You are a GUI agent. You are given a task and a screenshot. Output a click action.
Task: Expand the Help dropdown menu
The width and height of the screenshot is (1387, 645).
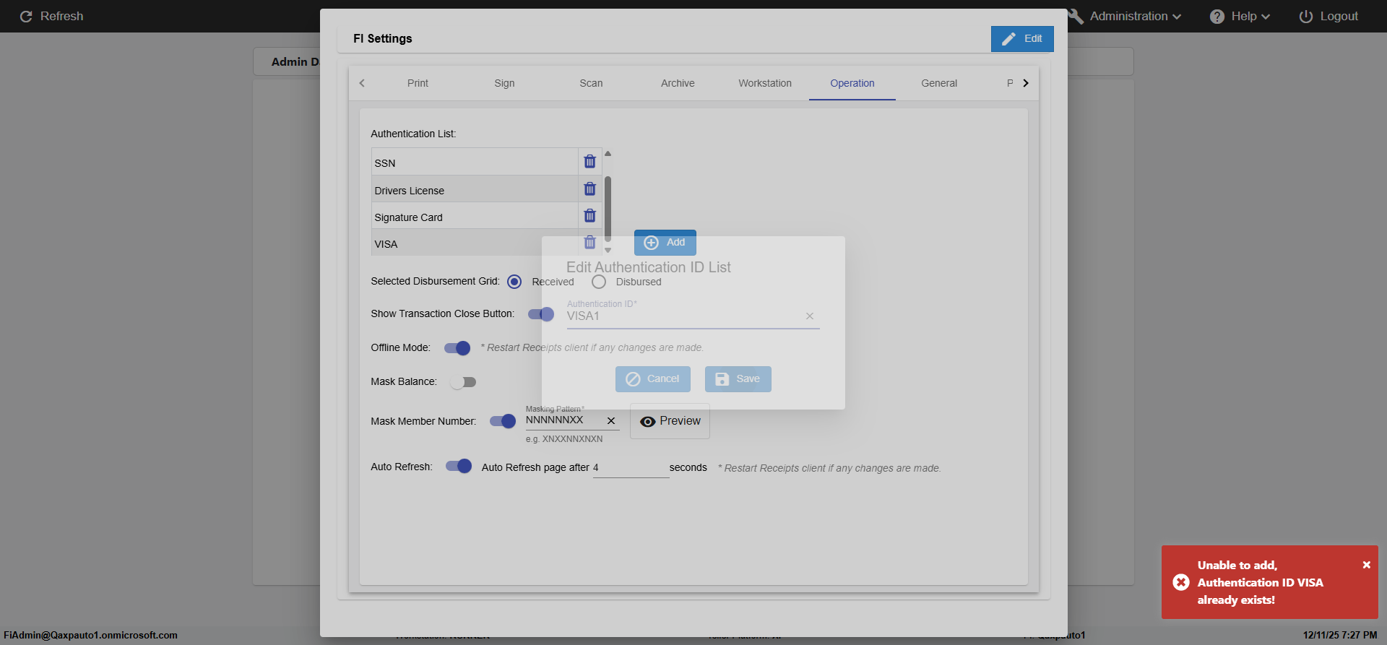coord(1240,17)
